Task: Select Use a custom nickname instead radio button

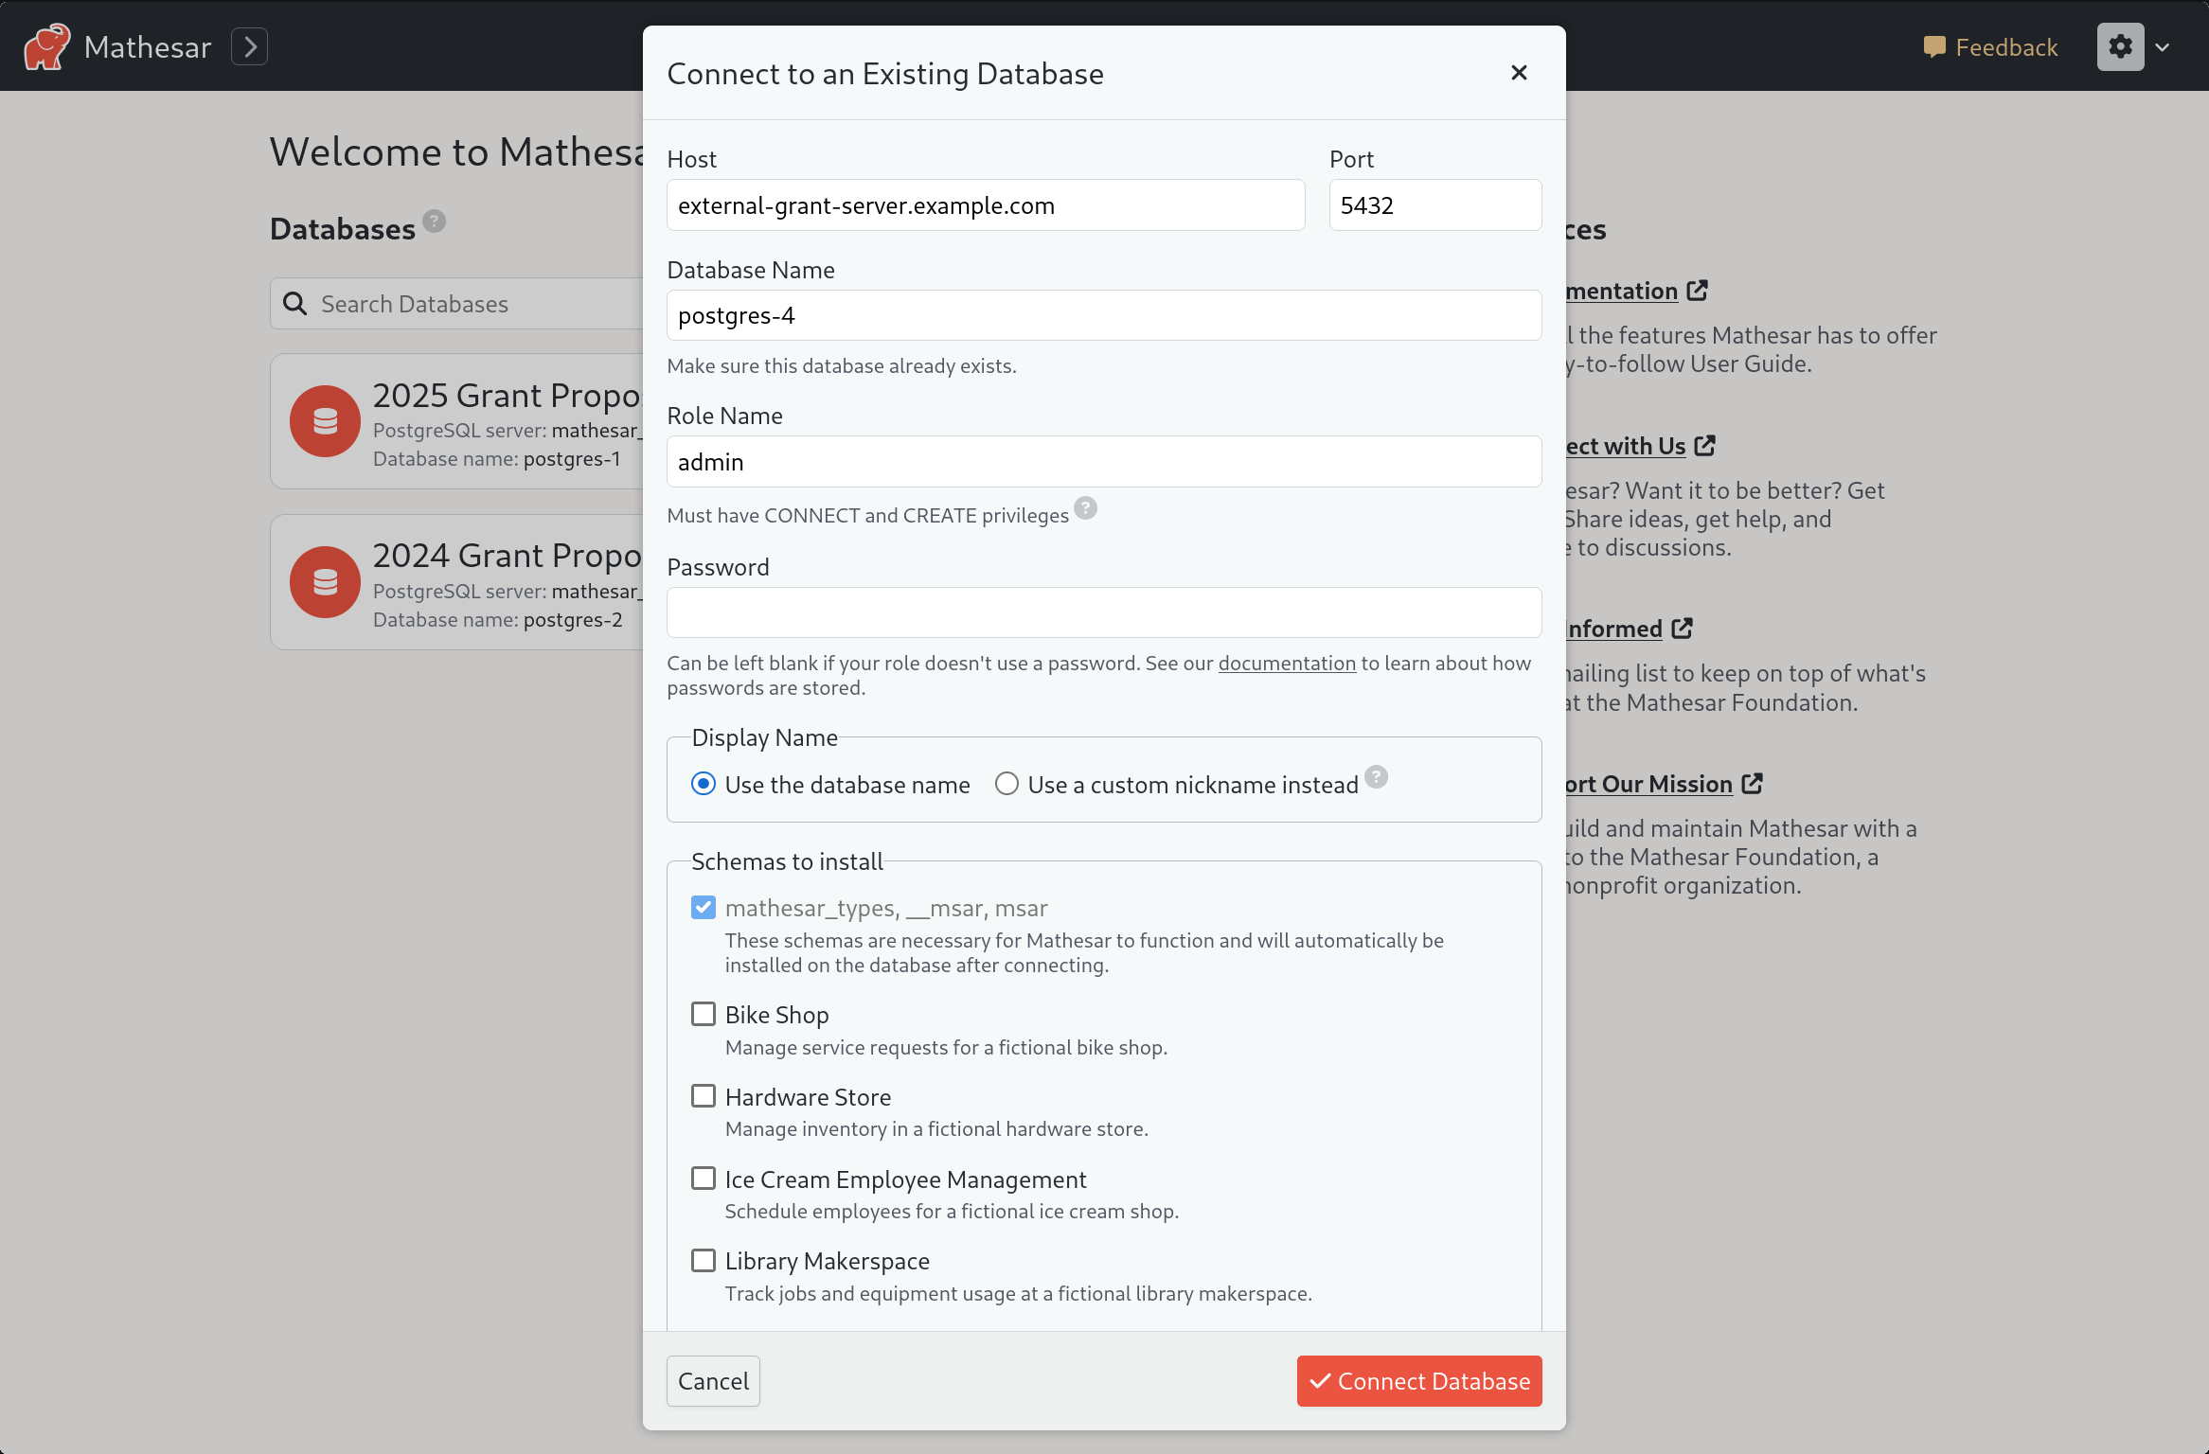Action: click(1005, 784)
